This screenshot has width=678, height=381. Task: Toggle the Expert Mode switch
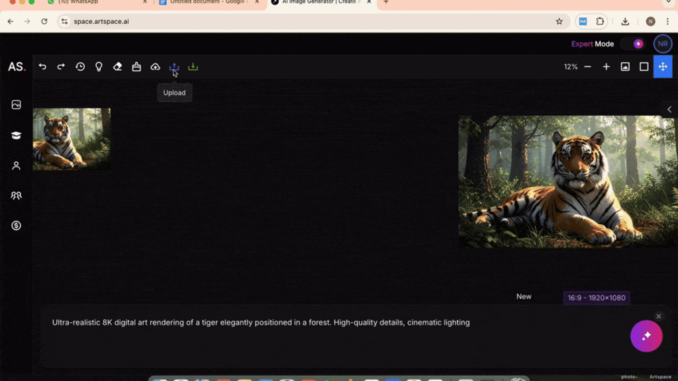[633, 44]
